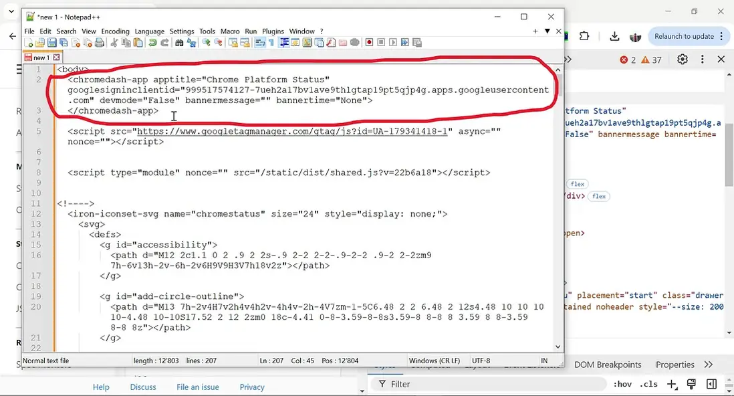
Task: Switch to the DOM Breakpoints tab
Action: [608, 365]
